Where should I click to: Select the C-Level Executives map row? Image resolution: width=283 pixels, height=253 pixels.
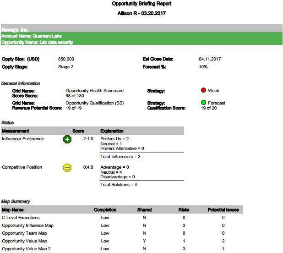[x=21, y=218]
